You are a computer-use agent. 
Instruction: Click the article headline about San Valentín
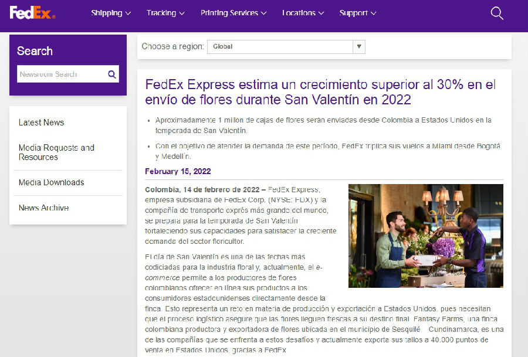pyautogui.click(x=320, y=92)
